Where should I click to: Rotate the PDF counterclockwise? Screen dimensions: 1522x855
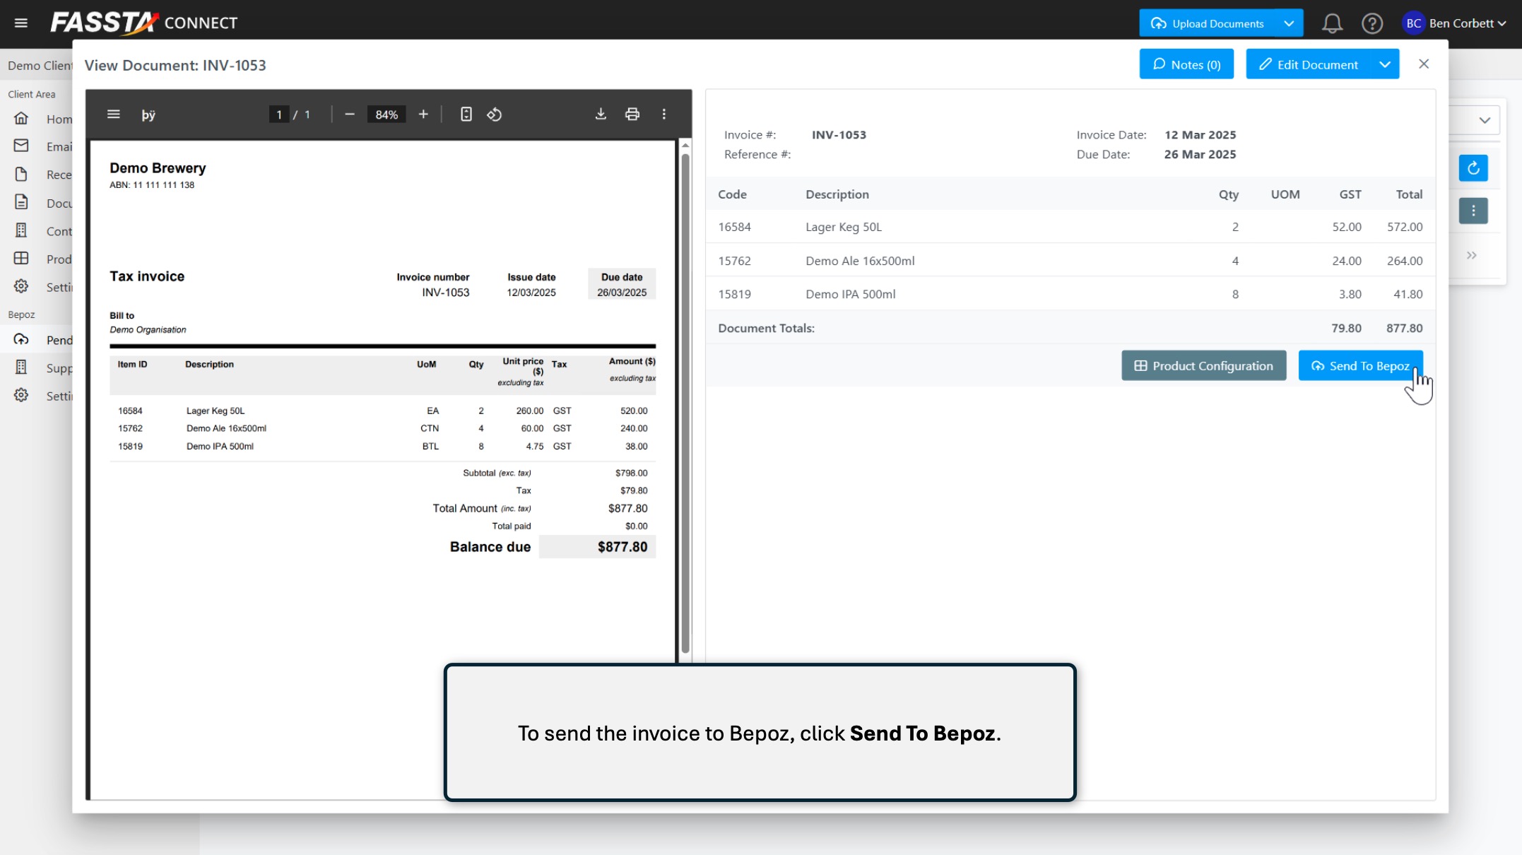494,114
